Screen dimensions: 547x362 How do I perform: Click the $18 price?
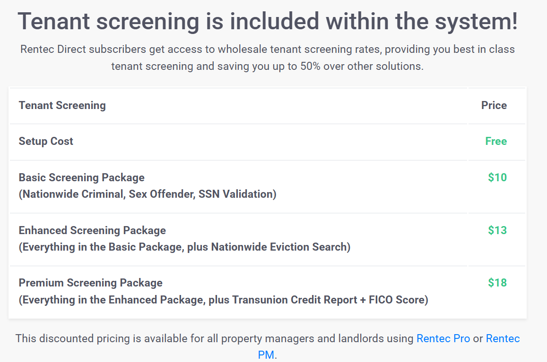[497, 283]
